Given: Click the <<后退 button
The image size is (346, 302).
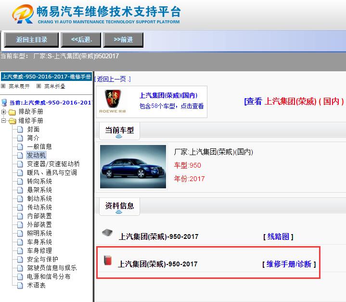Looking at the screenshot, I should (81, 40).
